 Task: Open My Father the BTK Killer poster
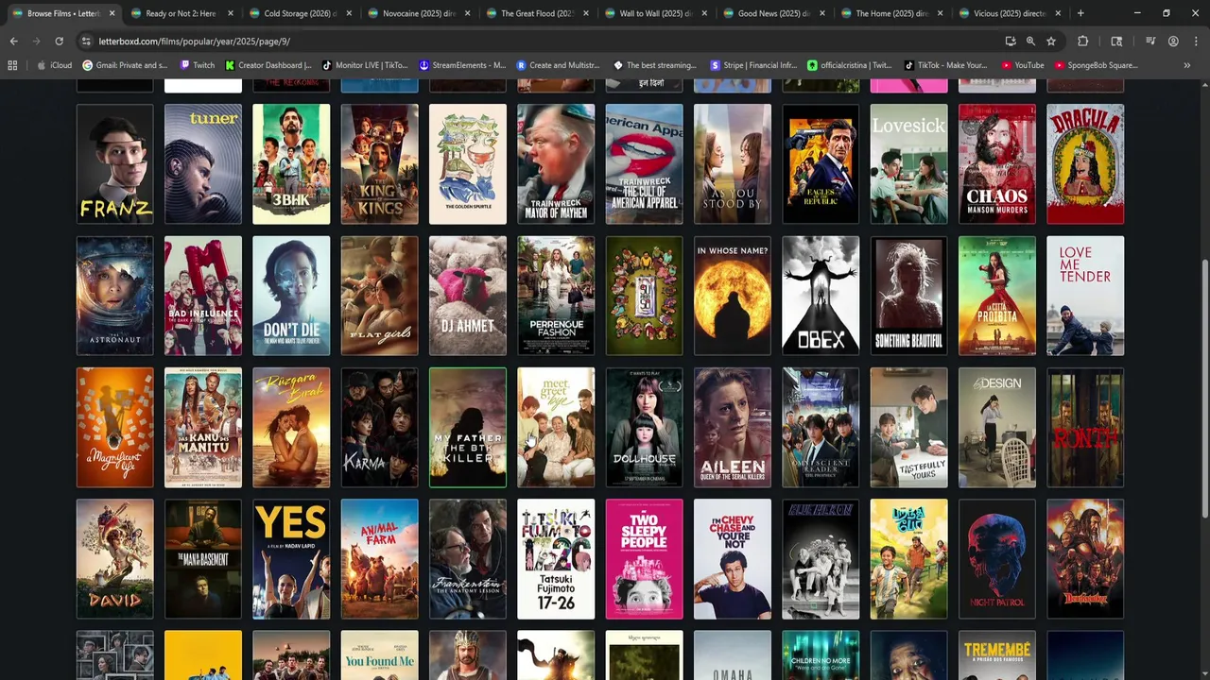click(x=468, y=428)
